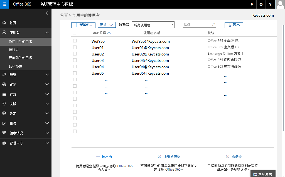Click the gear icon beside 設定

(4, 113)
